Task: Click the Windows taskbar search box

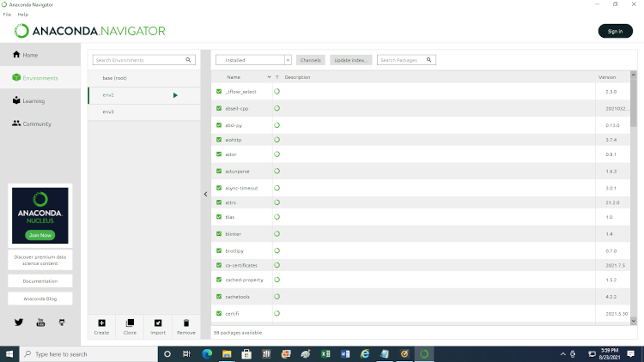Action: [88, 353]
